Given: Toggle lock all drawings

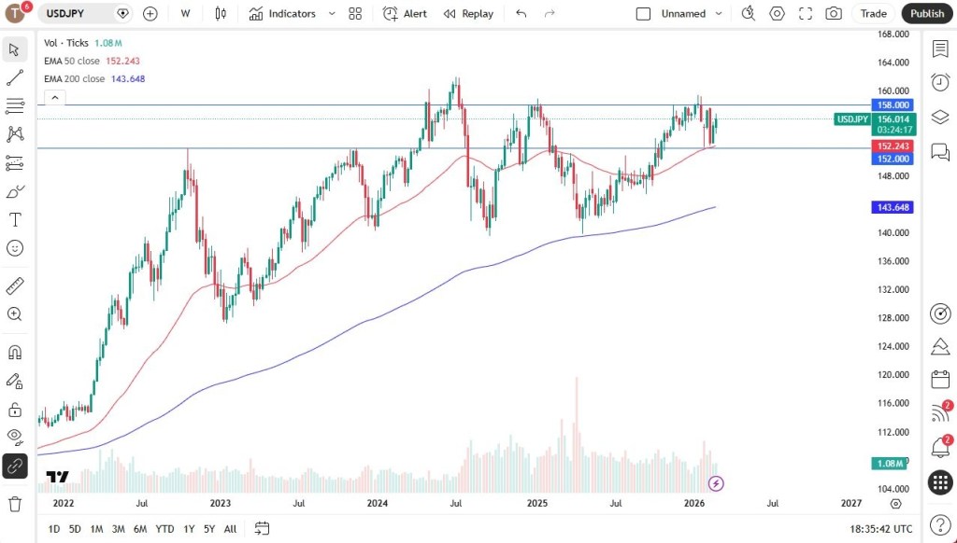Looking at the screenshot, I should click(x=15, y=409).
